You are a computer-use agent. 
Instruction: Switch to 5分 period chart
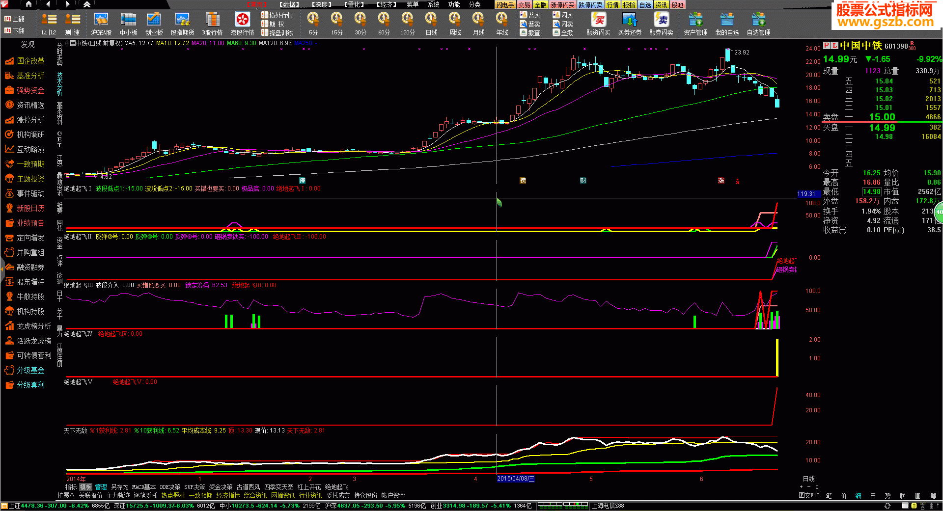[x=313, y=24]
